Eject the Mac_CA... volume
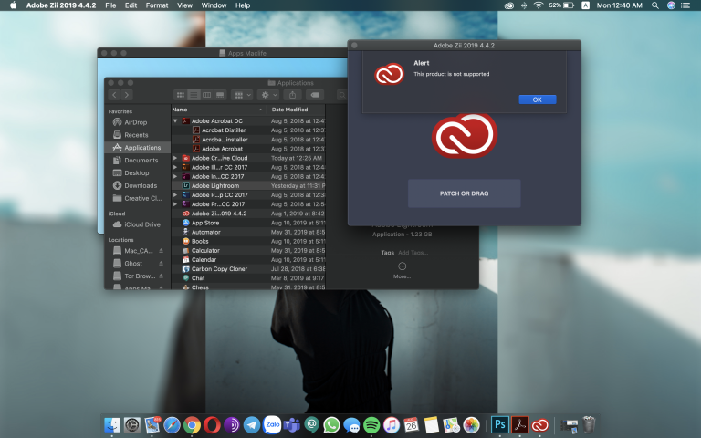 click(161, 251)
